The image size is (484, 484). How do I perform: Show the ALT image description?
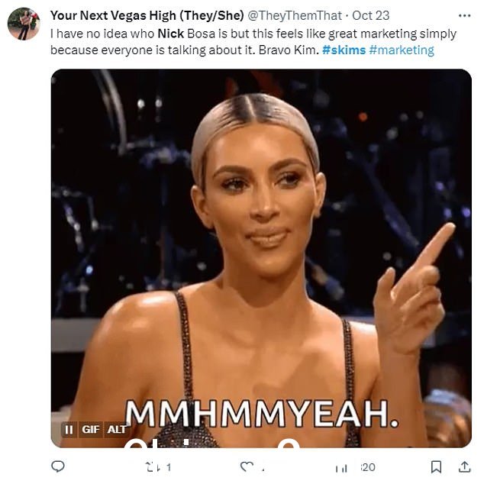(117, 429)
